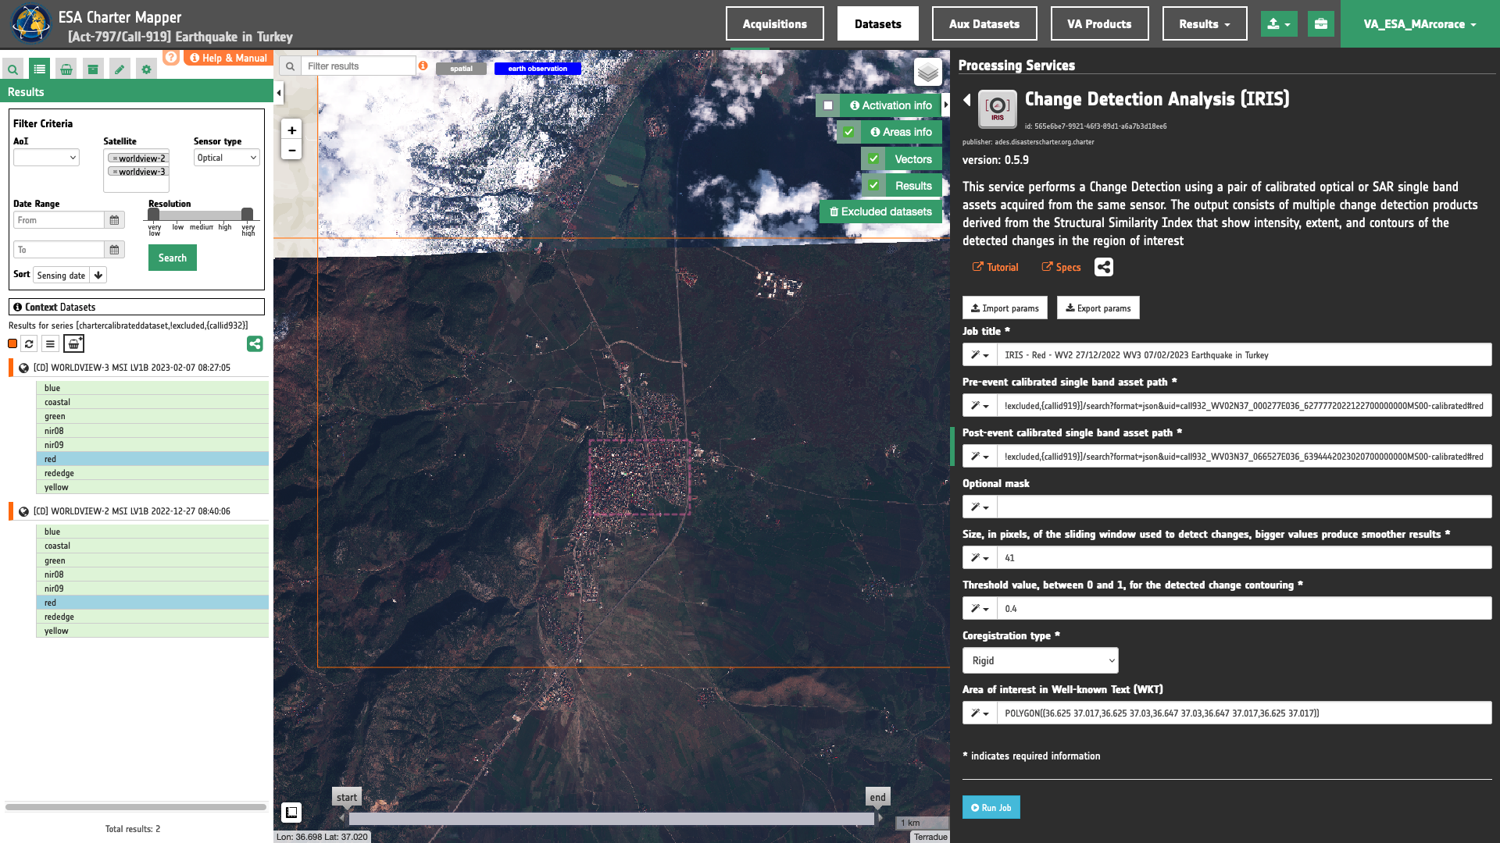Open the VA Products tab
The image size is (1500, 843).
click(x=1099, y=24)
